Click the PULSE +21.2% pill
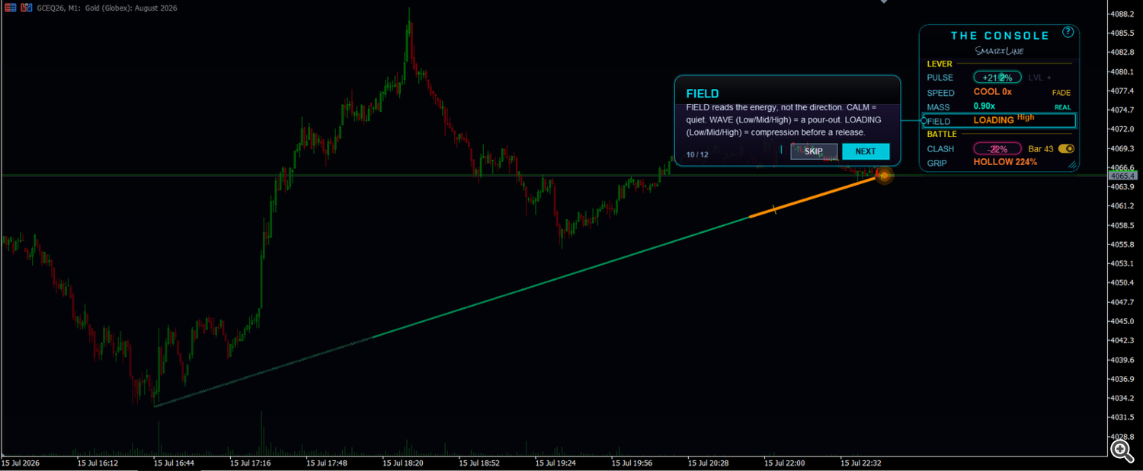Screen dimensions: 1143x471 coord(997,78)
